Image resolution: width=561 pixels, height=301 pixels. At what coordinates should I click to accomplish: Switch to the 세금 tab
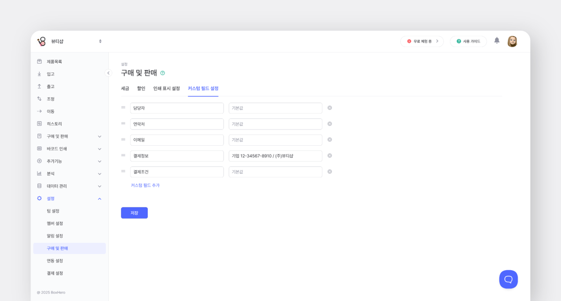coord(125,88)
